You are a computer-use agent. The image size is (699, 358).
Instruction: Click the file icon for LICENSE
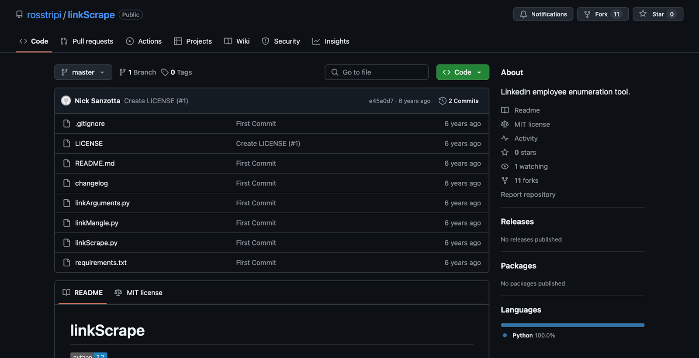pos(67,143)
